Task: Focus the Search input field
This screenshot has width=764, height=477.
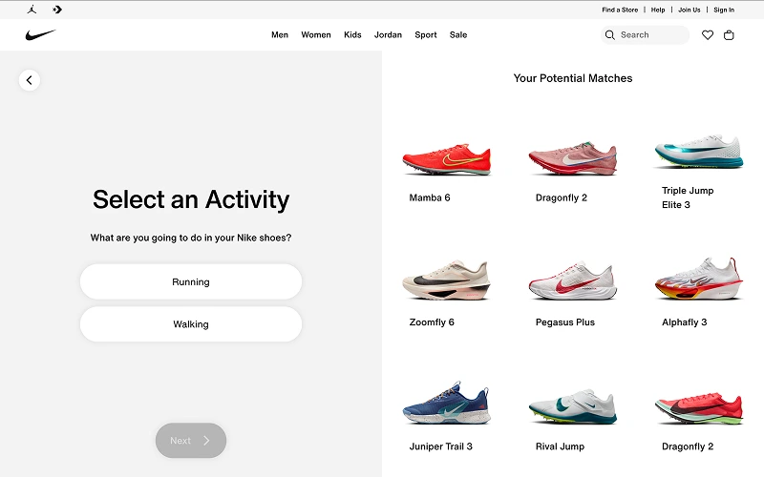Action: (x=646, y=35)
